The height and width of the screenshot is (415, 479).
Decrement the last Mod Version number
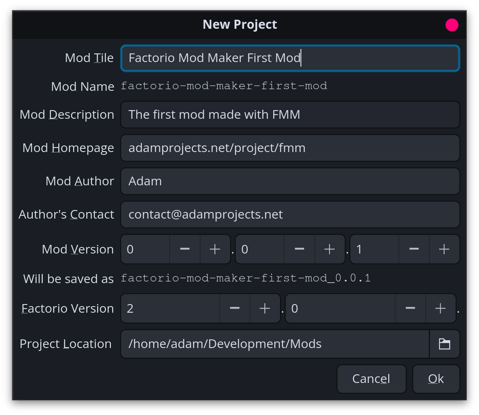pyautogui.click(x=414, y=249)
